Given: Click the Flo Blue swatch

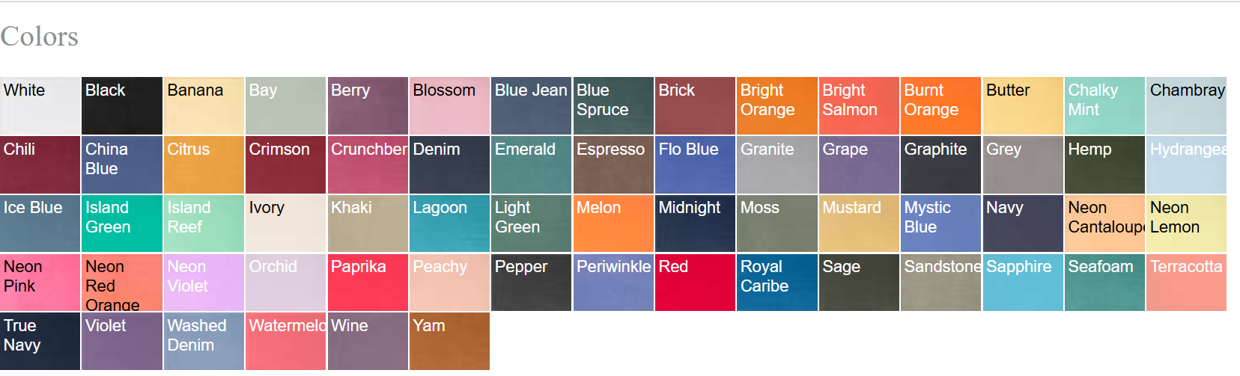Looking at the screenshot, I should 695,164.
